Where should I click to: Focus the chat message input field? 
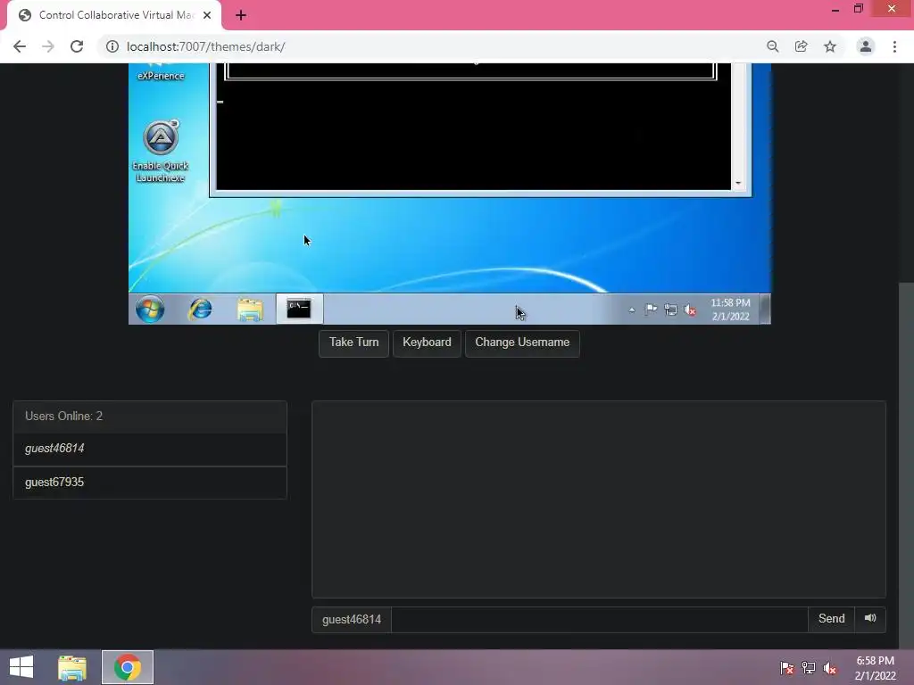pyautogui.click(x=599, y=619)
